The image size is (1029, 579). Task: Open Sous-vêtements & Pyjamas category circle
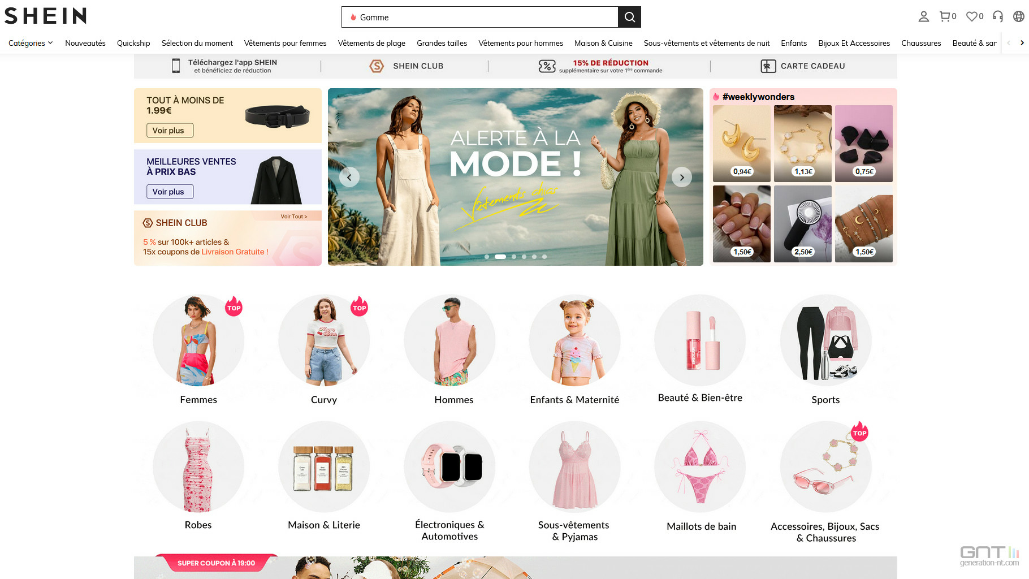575,467
